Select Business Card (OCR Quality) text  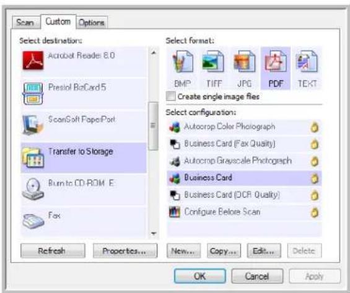tap(232, 195)
